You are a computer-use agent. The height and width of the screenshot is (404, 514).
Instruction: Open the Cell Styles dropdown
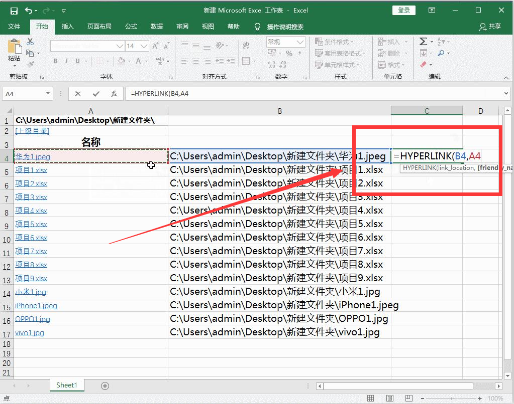pos(337,65)
